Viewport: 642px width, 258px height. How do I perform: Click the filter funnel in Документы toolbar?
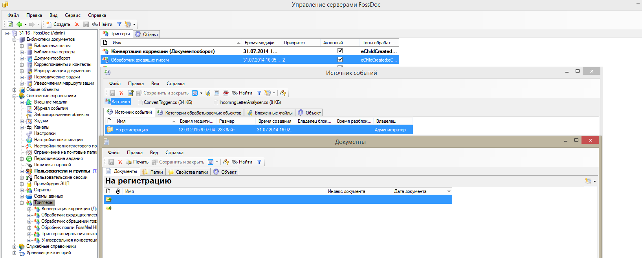259,162
